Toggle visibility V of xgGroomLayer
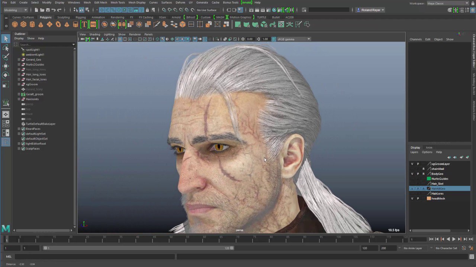 (412, 164)
